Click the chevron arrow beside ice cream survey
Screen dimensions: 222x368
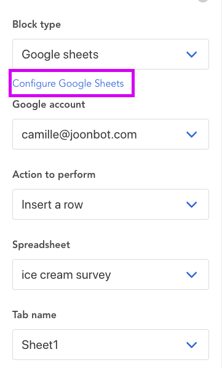pos(191,274)
